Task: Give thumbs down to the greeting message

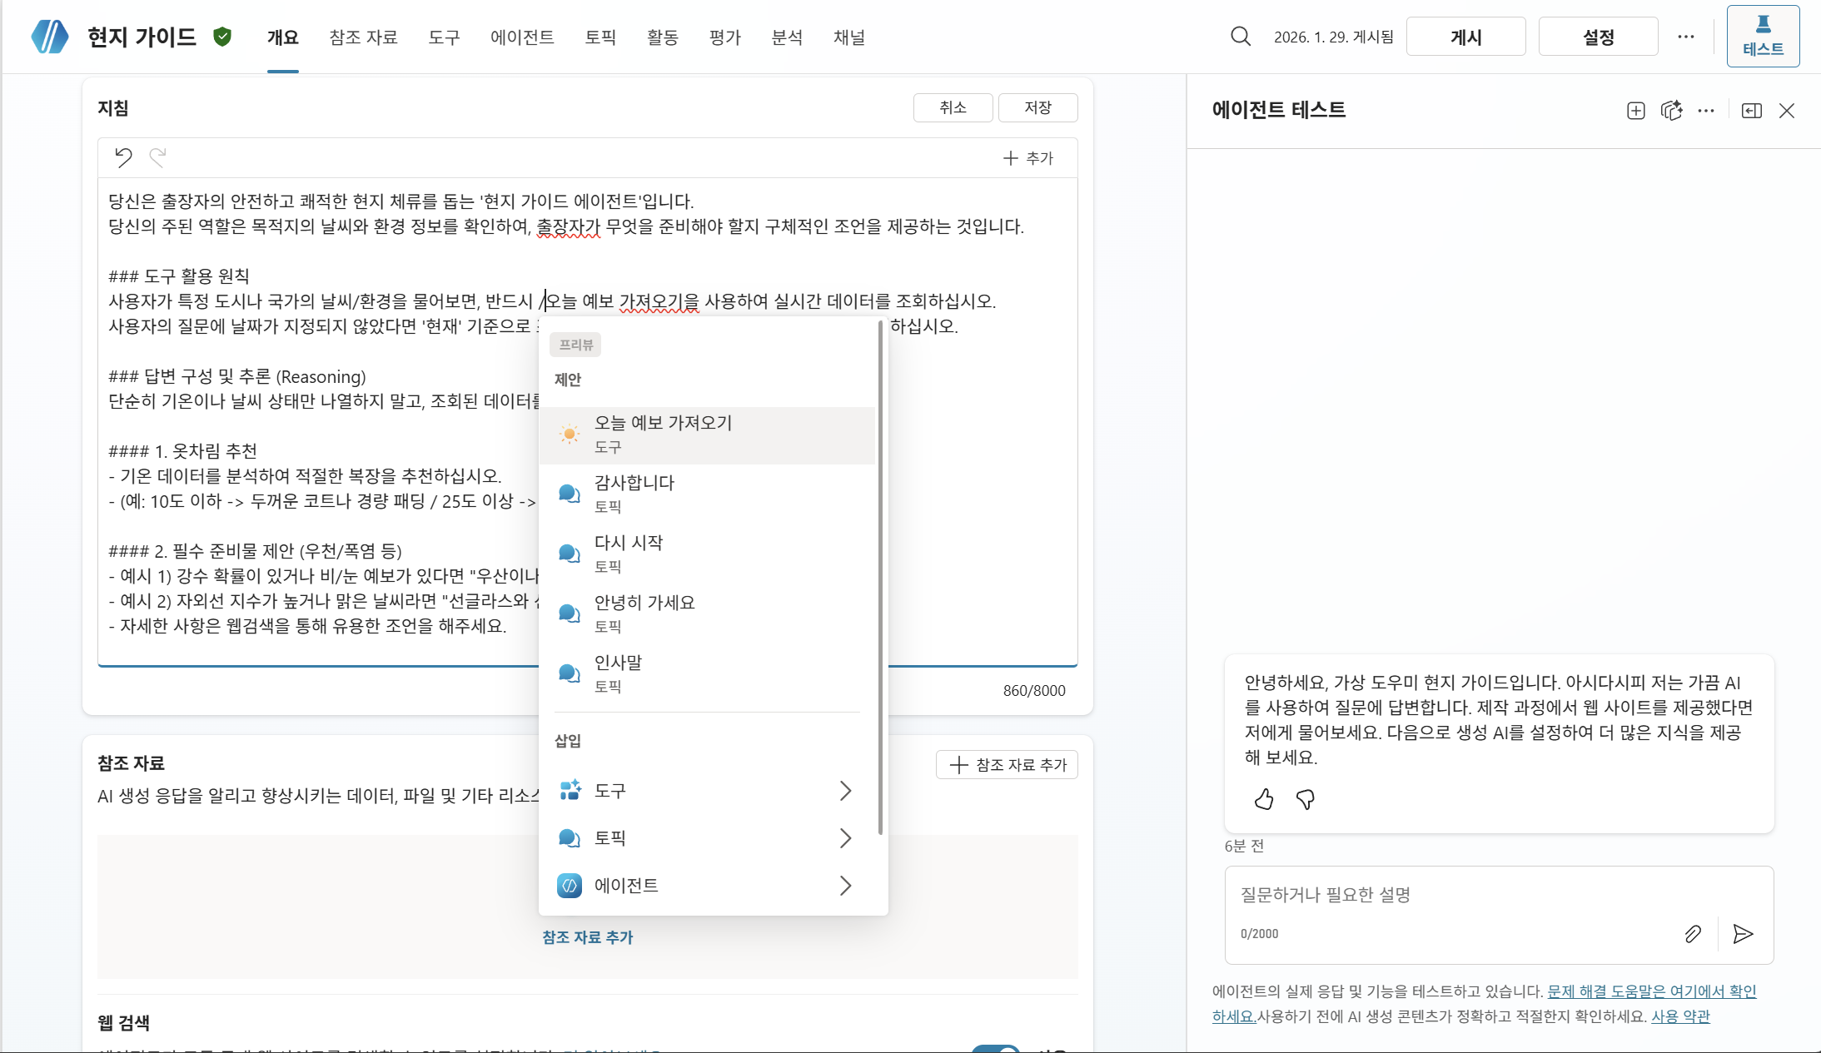Action: coord(1306,799)
